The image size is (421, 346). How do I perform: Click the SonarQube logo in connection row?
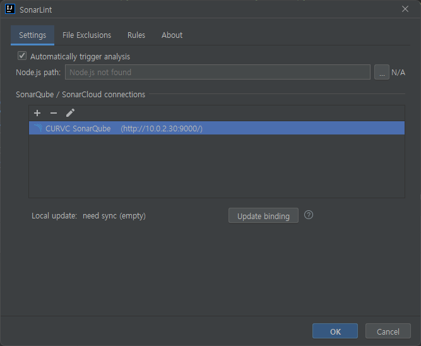pos(38,129)
